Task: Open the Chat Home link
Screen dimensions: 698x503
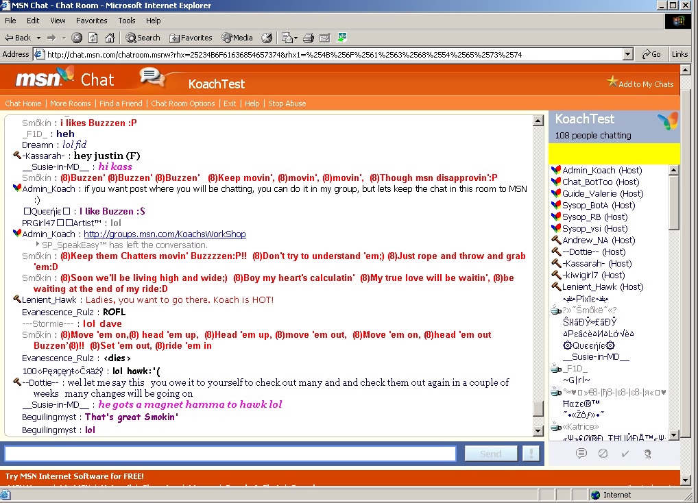Action: pos(23,103)
